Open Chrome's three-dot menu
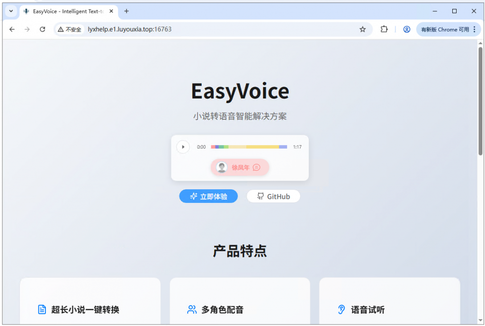Viewport: 485px width, 326px height. click(475, 29)
